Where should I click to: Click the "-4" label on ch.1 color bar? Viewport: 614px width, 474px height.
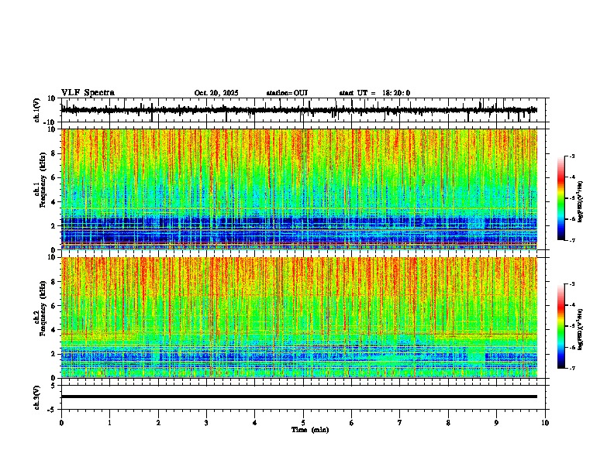tap(571, 177)
